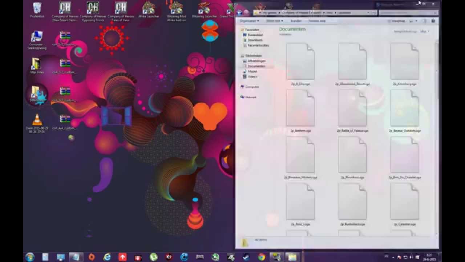The width and height of the screenshot is (465, 262).
Task: Click the Explorer back navigation button
Action: (240, 12)
